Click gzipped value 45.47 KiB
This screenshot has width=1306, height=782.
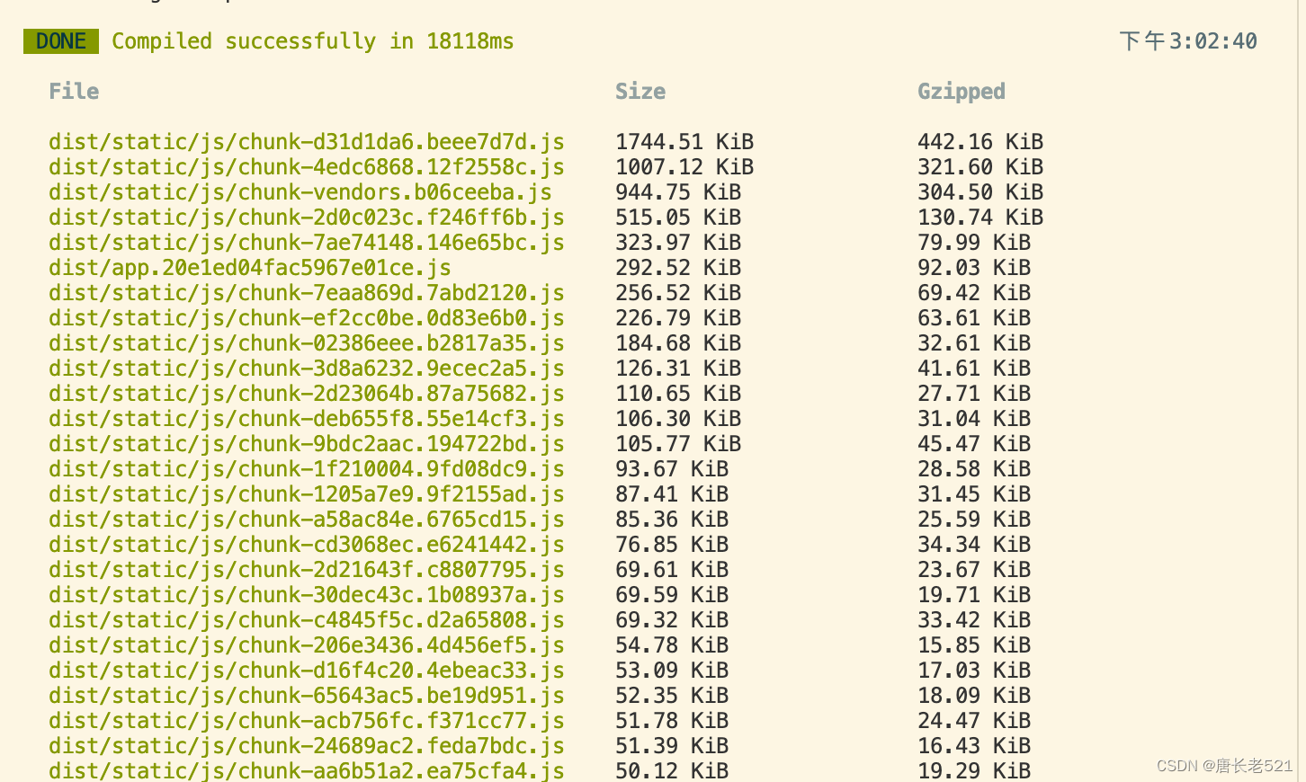pyautogui.click(x=974, y=444)
